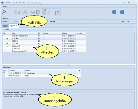Click the zoom 100% magnifier icon
The width and height of the screenshot is (138, 109).
coord(26,12)
